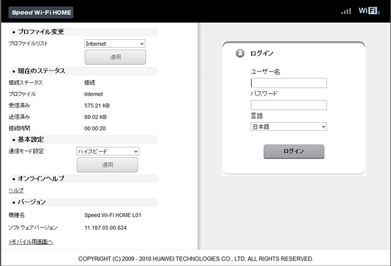Click the オンラインヘルプ section header
Image resolution: width=391 pixels, height=266 pixels.
(x=84, y=179)
